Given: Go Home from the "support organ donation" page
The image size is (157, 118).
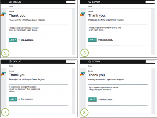Looking at the screenshot, I should click(90, 66).
